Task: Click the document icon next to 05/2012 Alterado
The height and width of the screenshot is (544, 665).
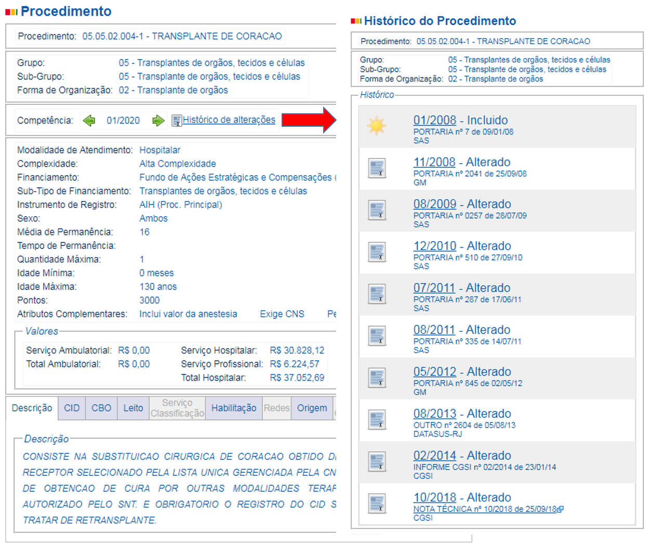Action: tap(377, 378)
